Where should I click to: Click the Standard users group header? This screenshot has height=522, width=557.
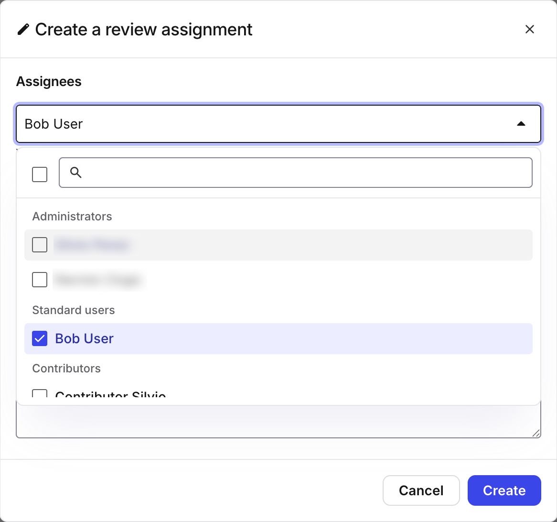[x=73, y=310]
